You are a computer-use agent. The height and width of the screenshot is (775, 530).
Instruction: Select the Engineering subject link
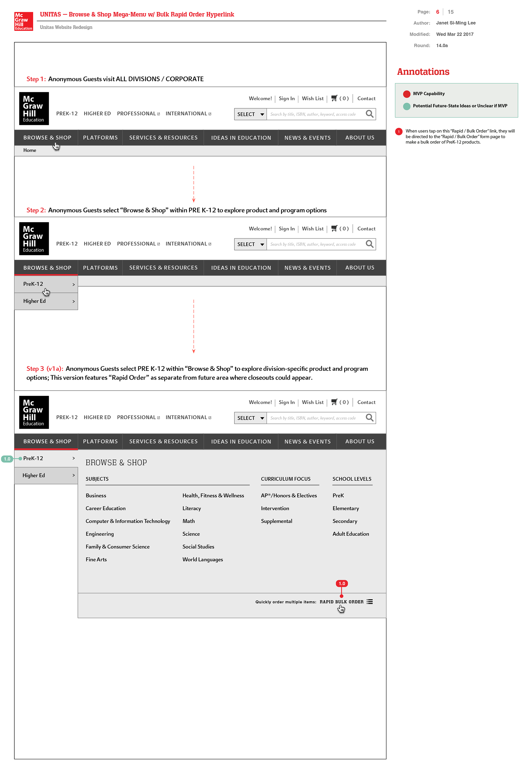100,534
